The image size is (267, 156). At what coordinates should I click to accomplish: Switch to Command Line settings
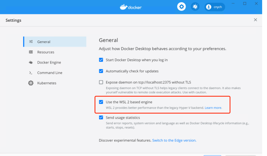pyautogui.click(x=55, y=73)
